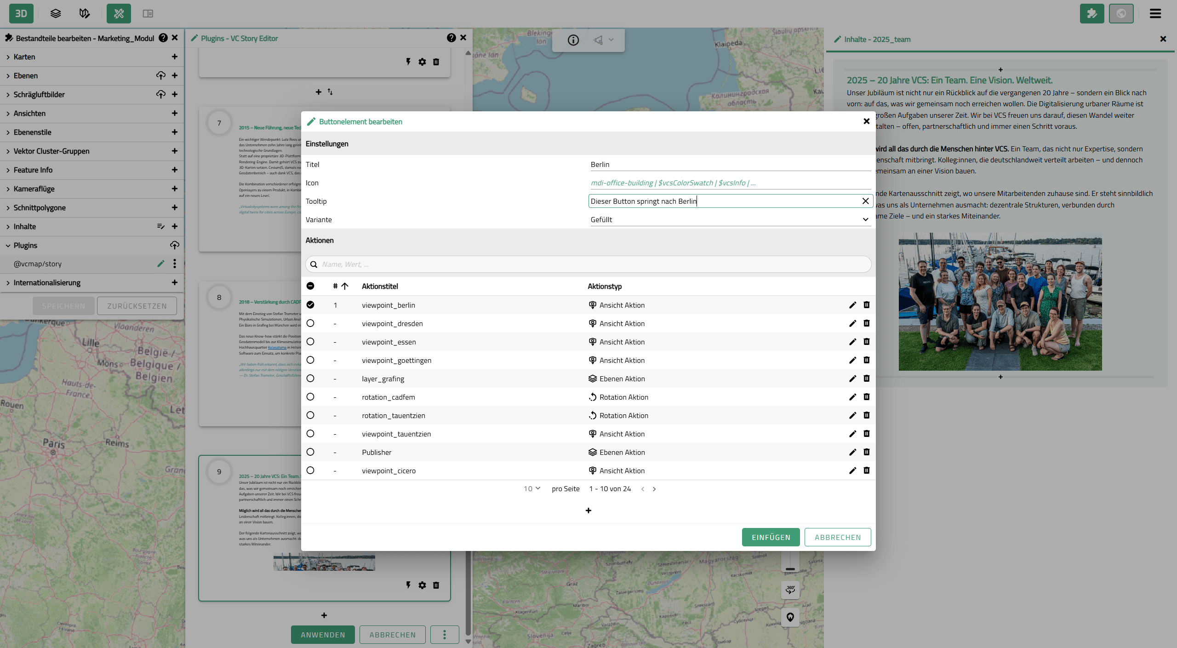This screenshot has height=648, width=1177.
Task: Click ABBRECHEN in the Story Editor panel
Action: pyautogui.click(x=393, y=635)
